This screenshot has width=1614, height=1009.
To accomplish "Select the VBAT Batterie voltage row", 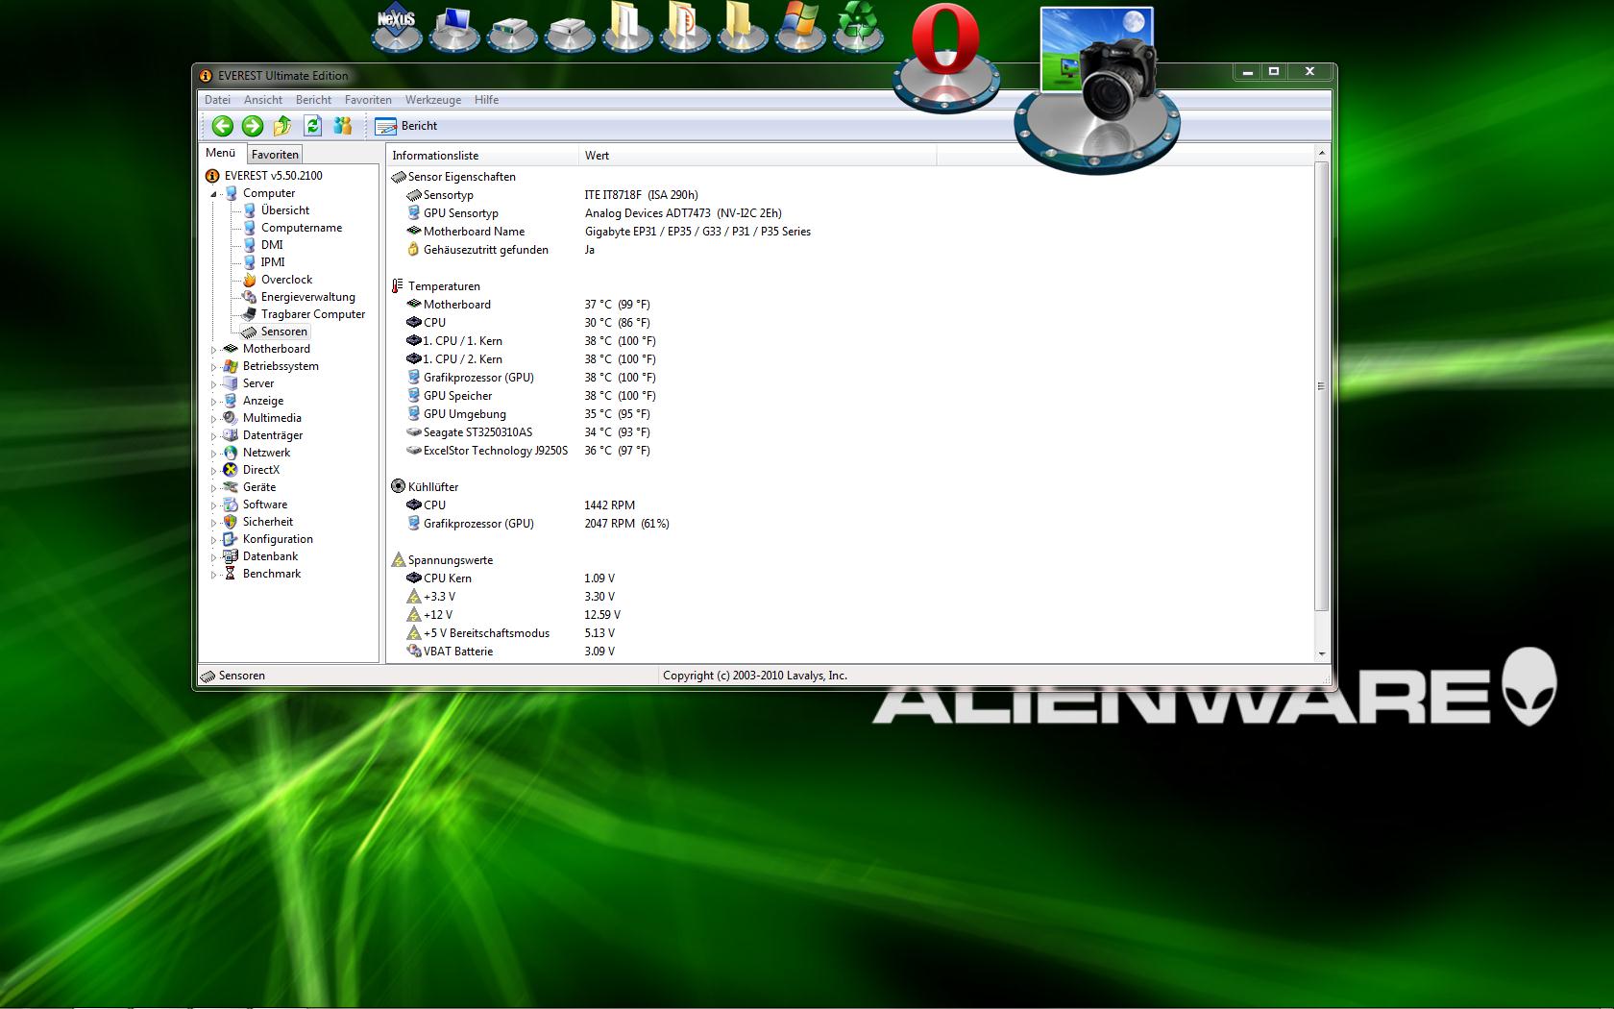I will 849,652.
